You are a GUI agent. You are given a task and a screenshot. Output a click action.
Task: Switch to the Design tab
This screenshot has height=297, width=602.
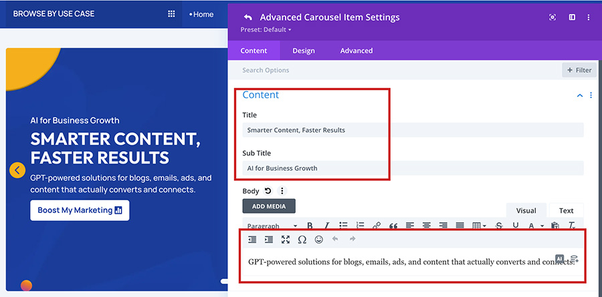[304, 51]
